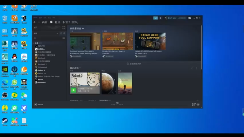Open the Fallout 4 recent game card
The height and width of the screenshot is (137, 244).
85,83
